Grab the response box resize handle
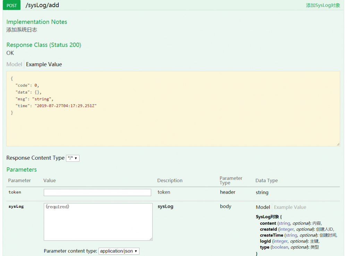 point(338,144)
